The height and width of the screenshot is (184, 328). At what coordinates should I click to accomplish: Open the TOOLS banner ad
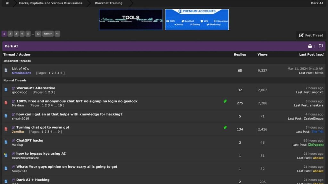point(131,19)
